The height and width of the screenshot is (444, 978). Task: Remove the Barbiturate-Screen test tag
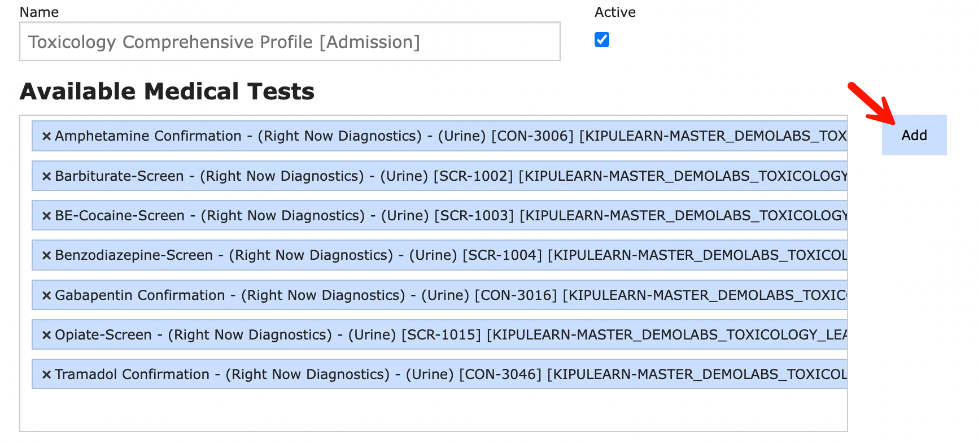(x=47, y=176)
